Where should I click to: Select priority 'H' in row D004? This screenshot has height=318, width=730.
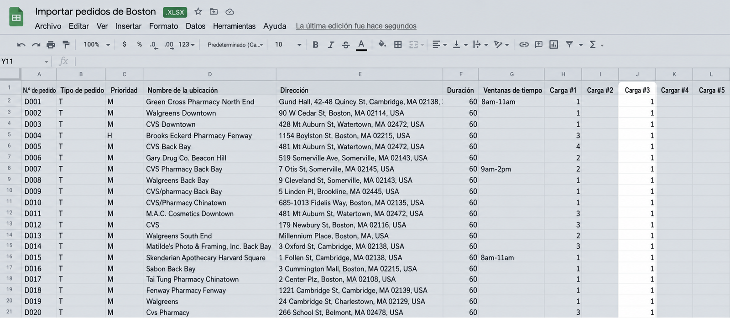[x=124, y=135]
